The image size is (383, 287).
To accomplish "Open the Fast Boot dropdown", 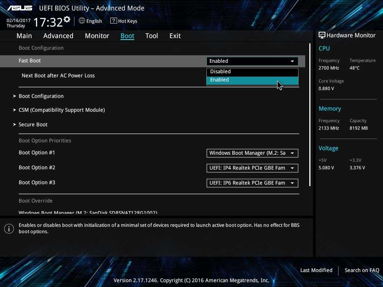I will [252, 61].
